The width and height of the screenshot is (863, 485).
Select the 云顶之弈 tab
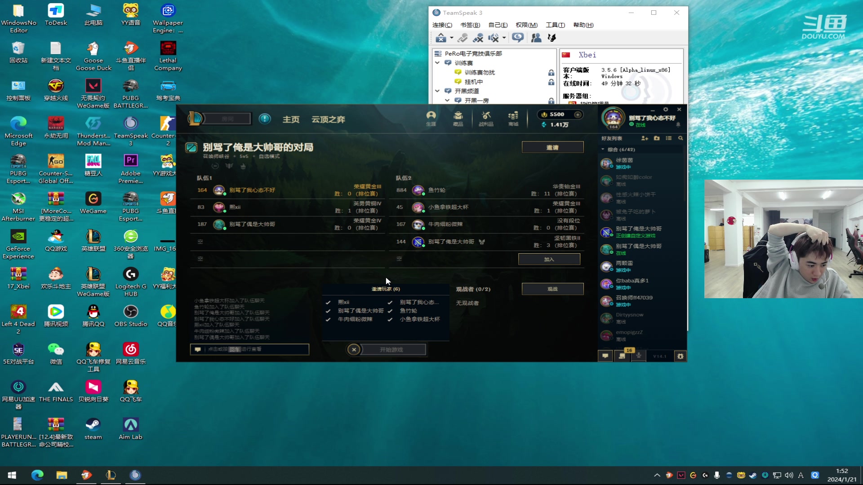(x=328, y=119)
